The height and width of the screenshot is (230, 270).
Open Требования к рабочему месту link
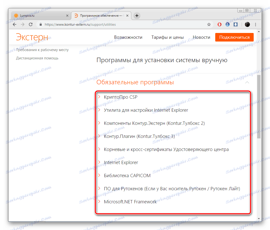pos(42,50)
